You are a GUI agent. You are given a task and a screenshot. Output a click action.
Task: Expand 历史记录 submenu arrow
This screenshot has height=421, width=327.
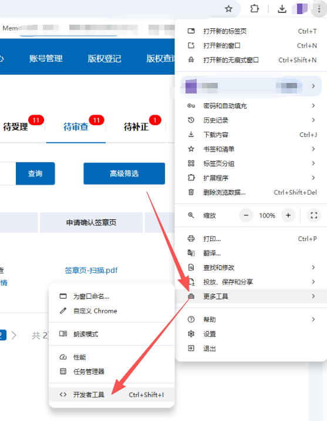pos(313,120)
